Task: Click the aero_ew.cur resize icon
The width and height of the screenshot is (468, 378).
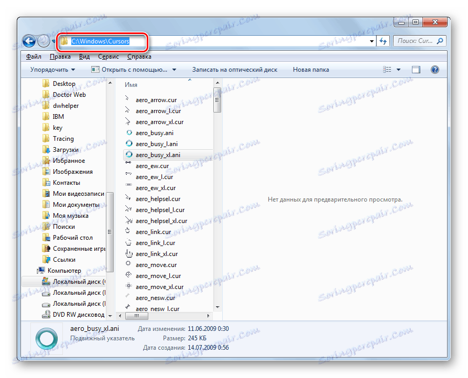Action: (128, 162)
